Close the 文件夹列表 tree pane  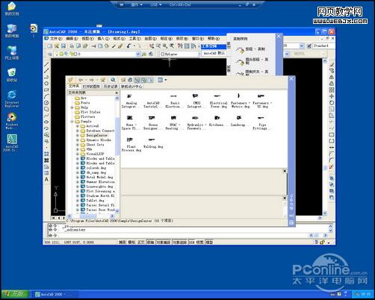pos(117,93)
